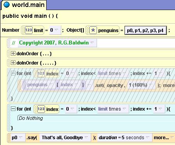Click more... on the p0.say statement

pos(163,138)
